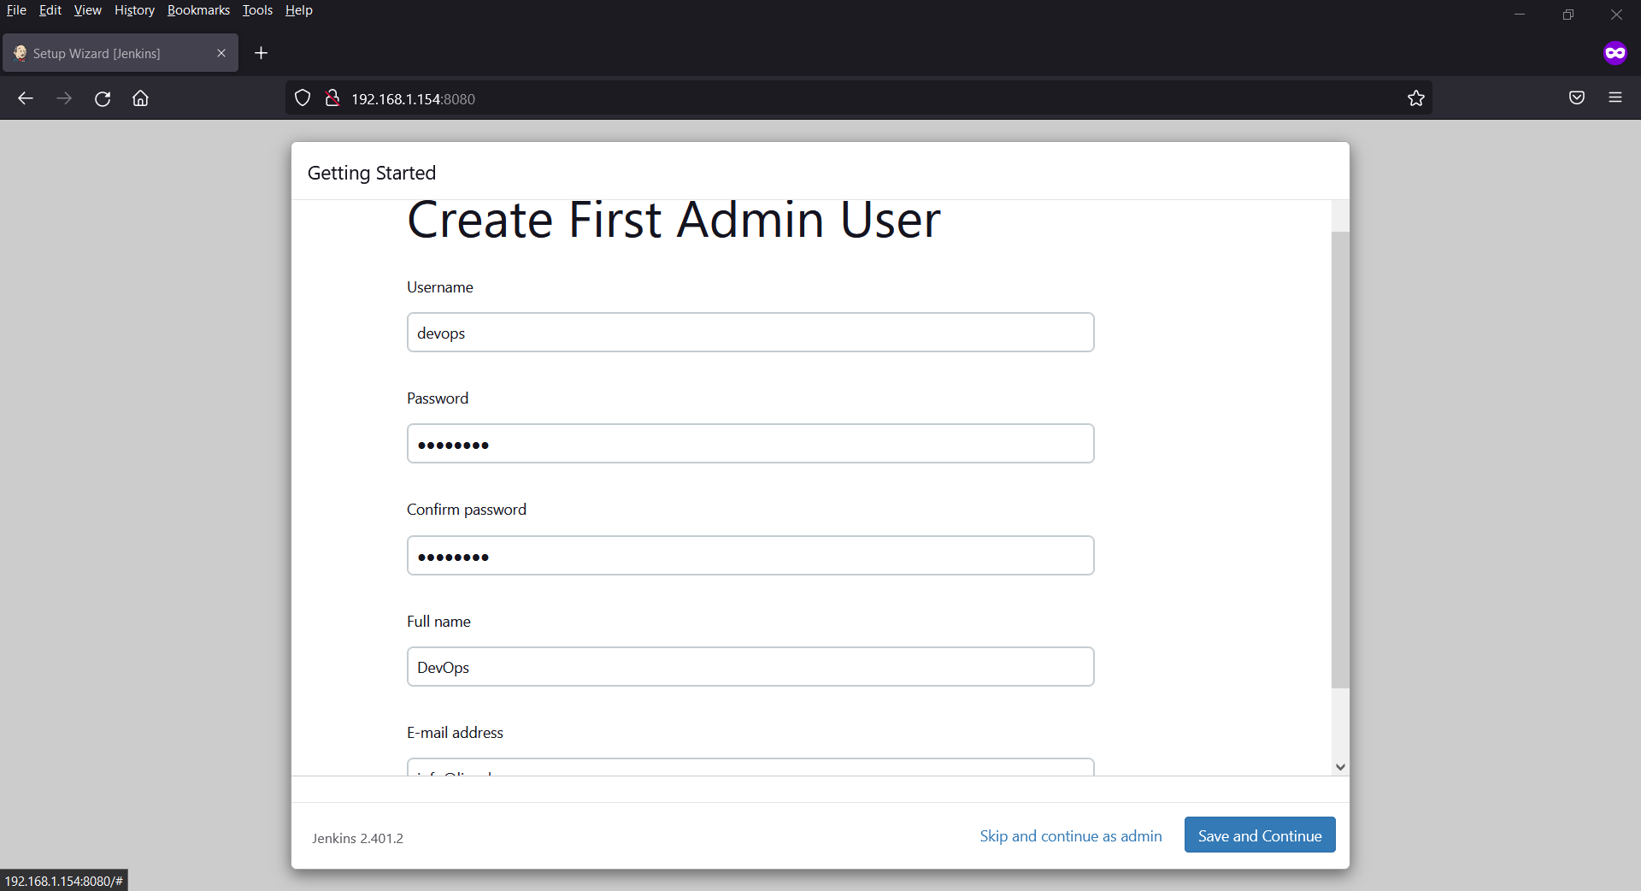Open the Tools menu

tap(257, 10)
